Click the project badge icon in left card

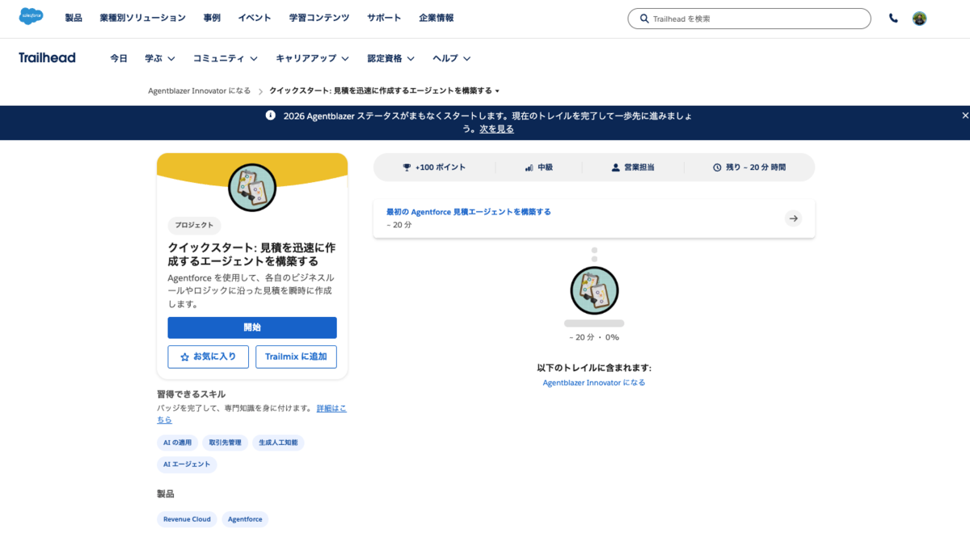(x=252, y=188)
